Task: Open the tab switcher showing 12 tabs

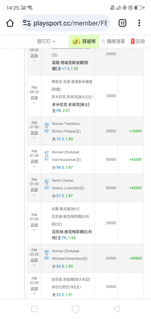Action: point(122,23)
